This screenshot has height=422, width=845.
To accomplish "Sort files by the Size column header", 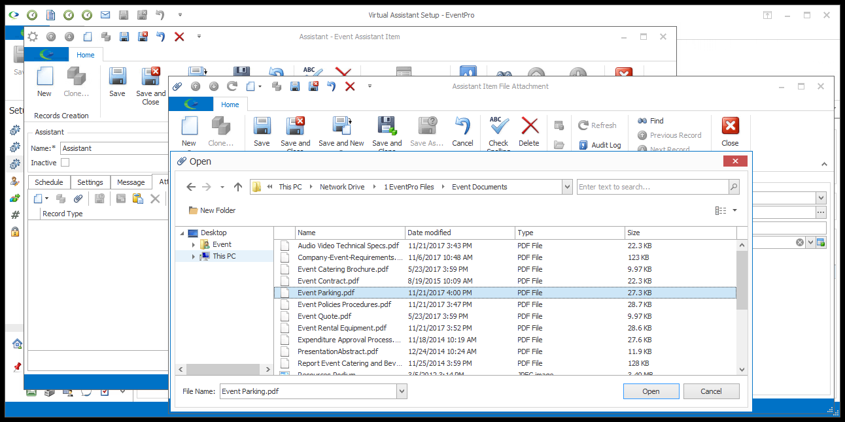I will [680, 233].
